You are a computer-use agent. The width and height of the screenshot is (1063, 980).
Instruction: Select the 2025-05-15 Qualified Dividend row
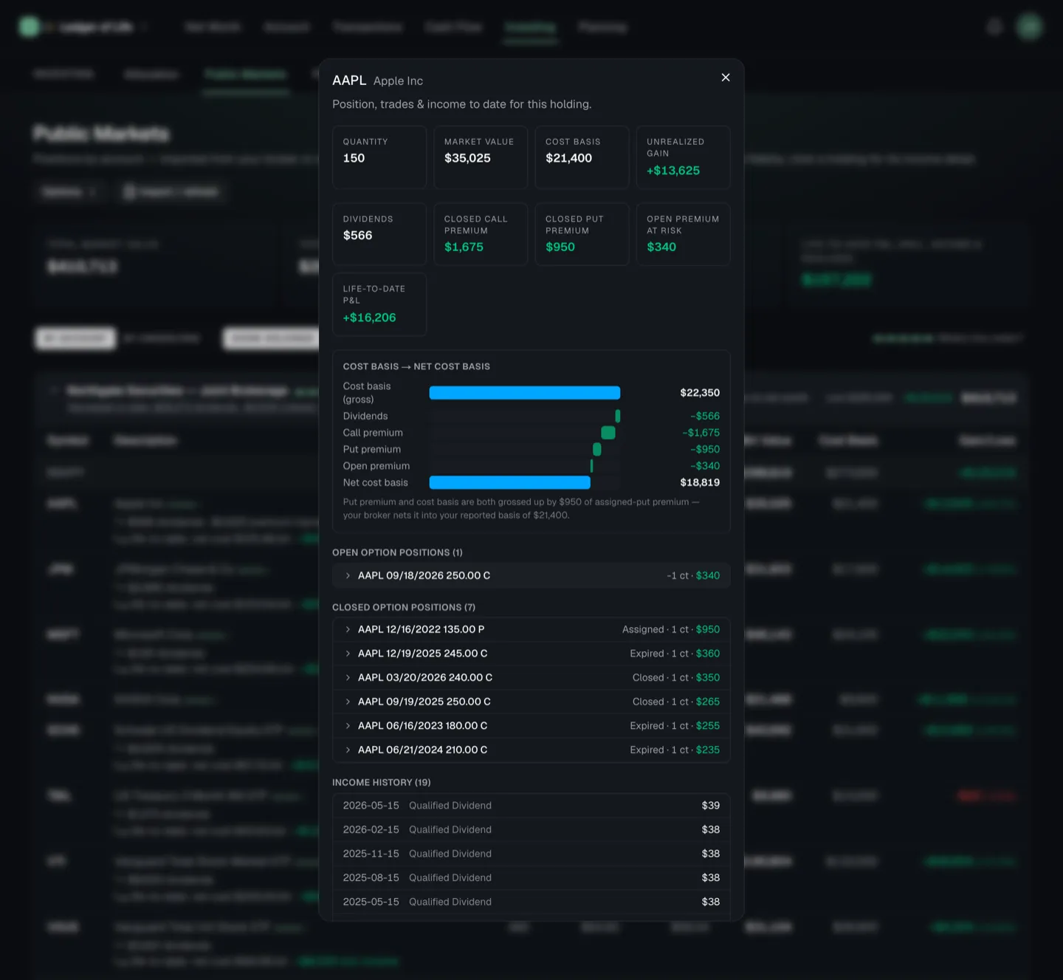(x=531, y=902)
